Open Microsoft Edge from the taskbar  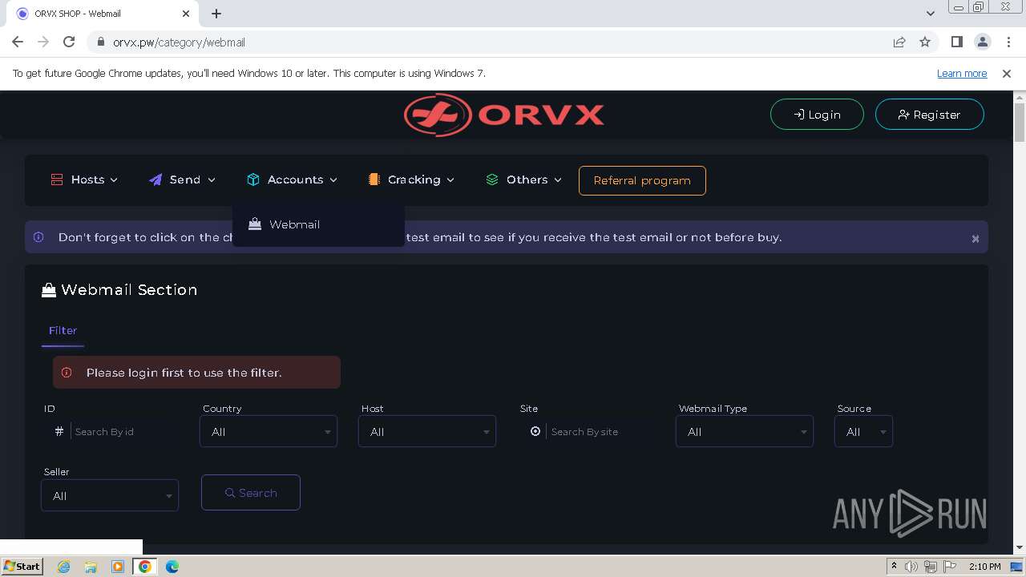(x=172, y=567)
